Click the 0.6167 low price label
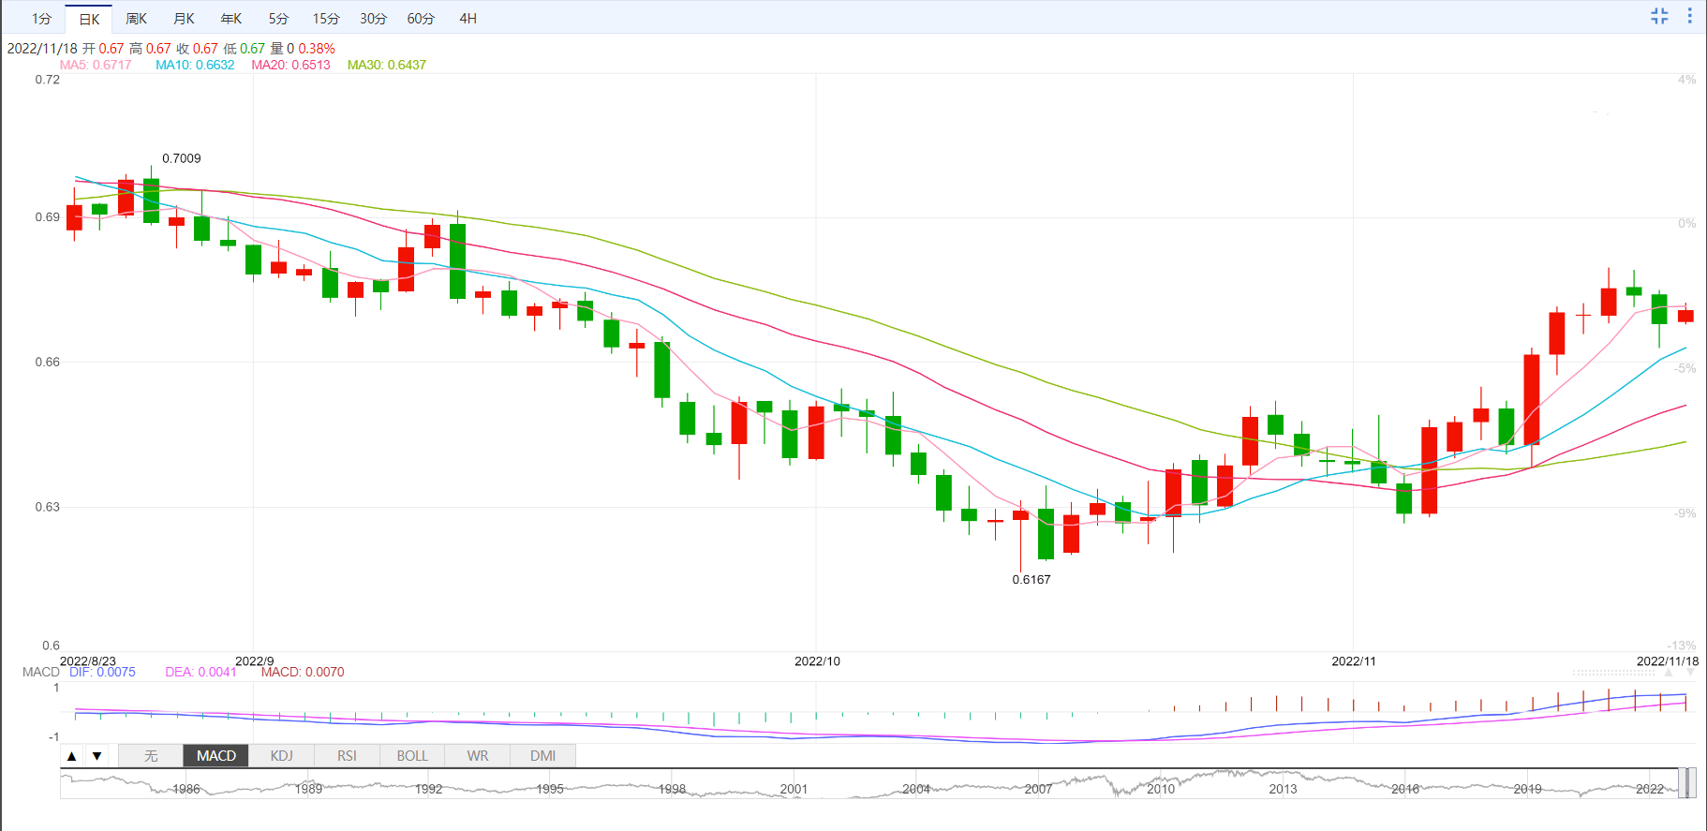Screen dimensions: 1707x831 1032,579
